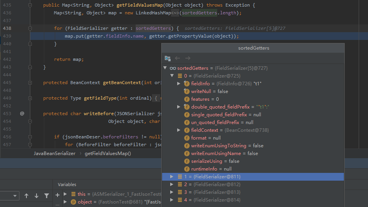368x207 pixels.
Task: Fold the beforeFilter loop at line 457
Action: pos(30,145)
